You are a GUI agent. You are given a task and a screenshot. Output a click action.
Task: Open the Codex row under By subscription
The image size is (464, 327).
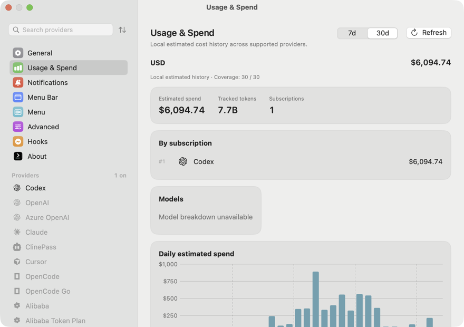coord(301,161)
